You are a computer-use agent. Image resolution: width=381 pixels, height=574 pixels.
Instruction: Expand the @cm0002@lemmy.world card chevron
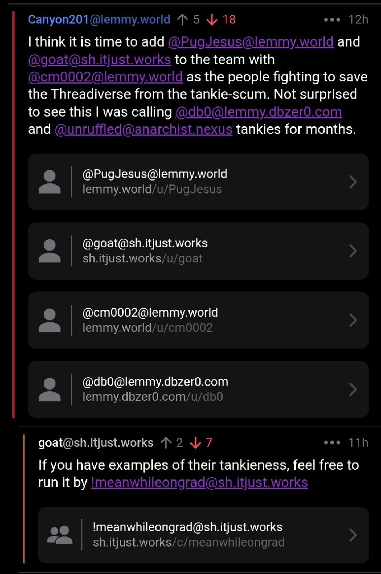click(x=352, y=320)
